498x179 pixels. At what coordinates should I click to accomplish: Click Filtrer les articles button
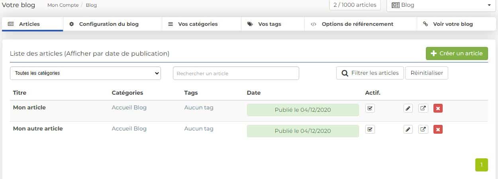coord(370,73)
